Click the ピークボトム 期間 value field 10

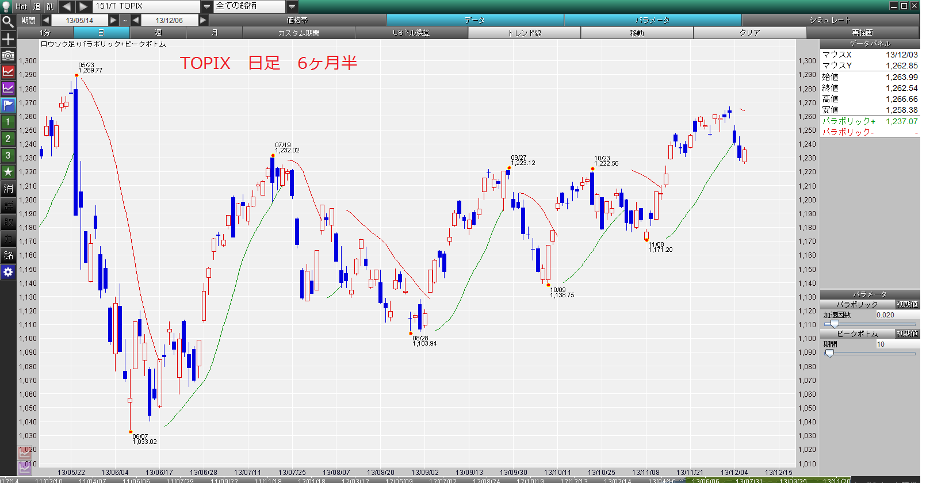(897, 344)
